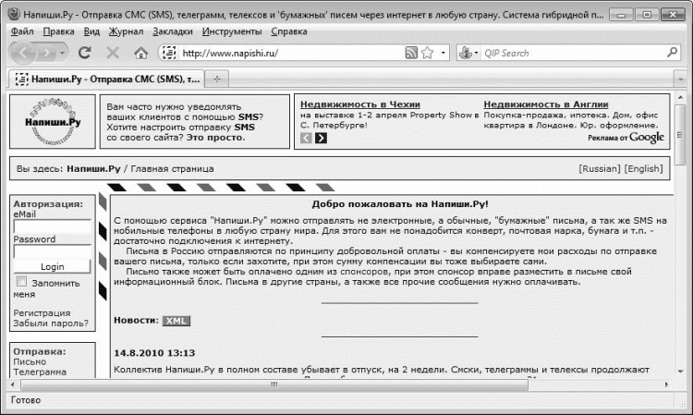Viewport: 693px width, 415px height.
Task: Show previous ad with left arrow
Action: [306, 138]
